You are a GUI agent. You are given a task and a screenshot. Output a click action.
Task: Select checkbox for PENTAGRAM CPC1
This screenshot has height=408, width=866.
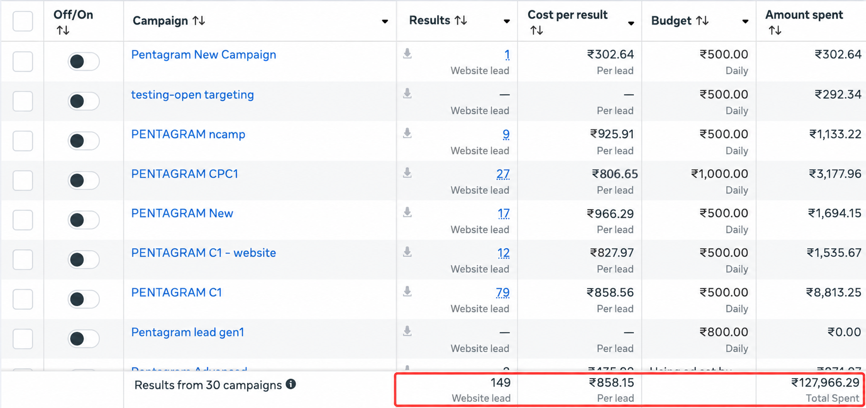click(x=23, y=181)
